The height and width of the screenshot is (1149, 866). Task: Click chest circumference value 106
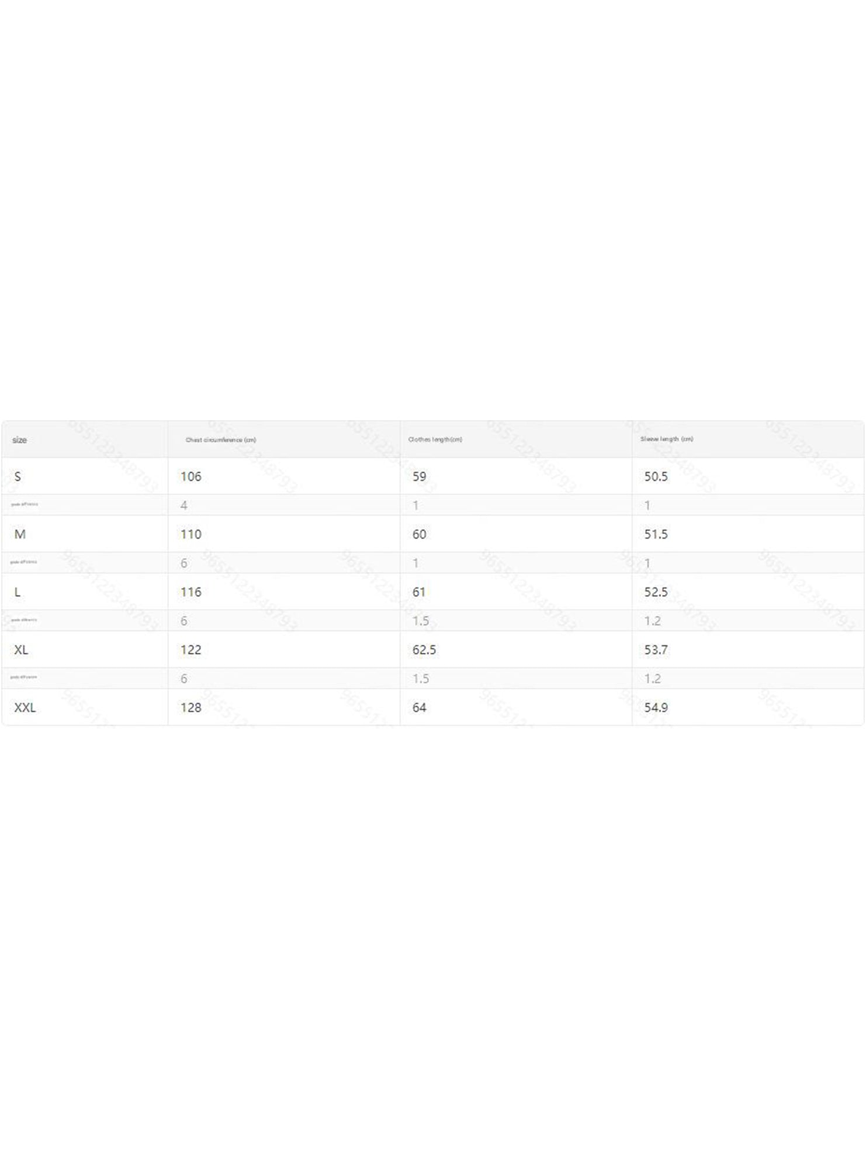click(190, 476)
